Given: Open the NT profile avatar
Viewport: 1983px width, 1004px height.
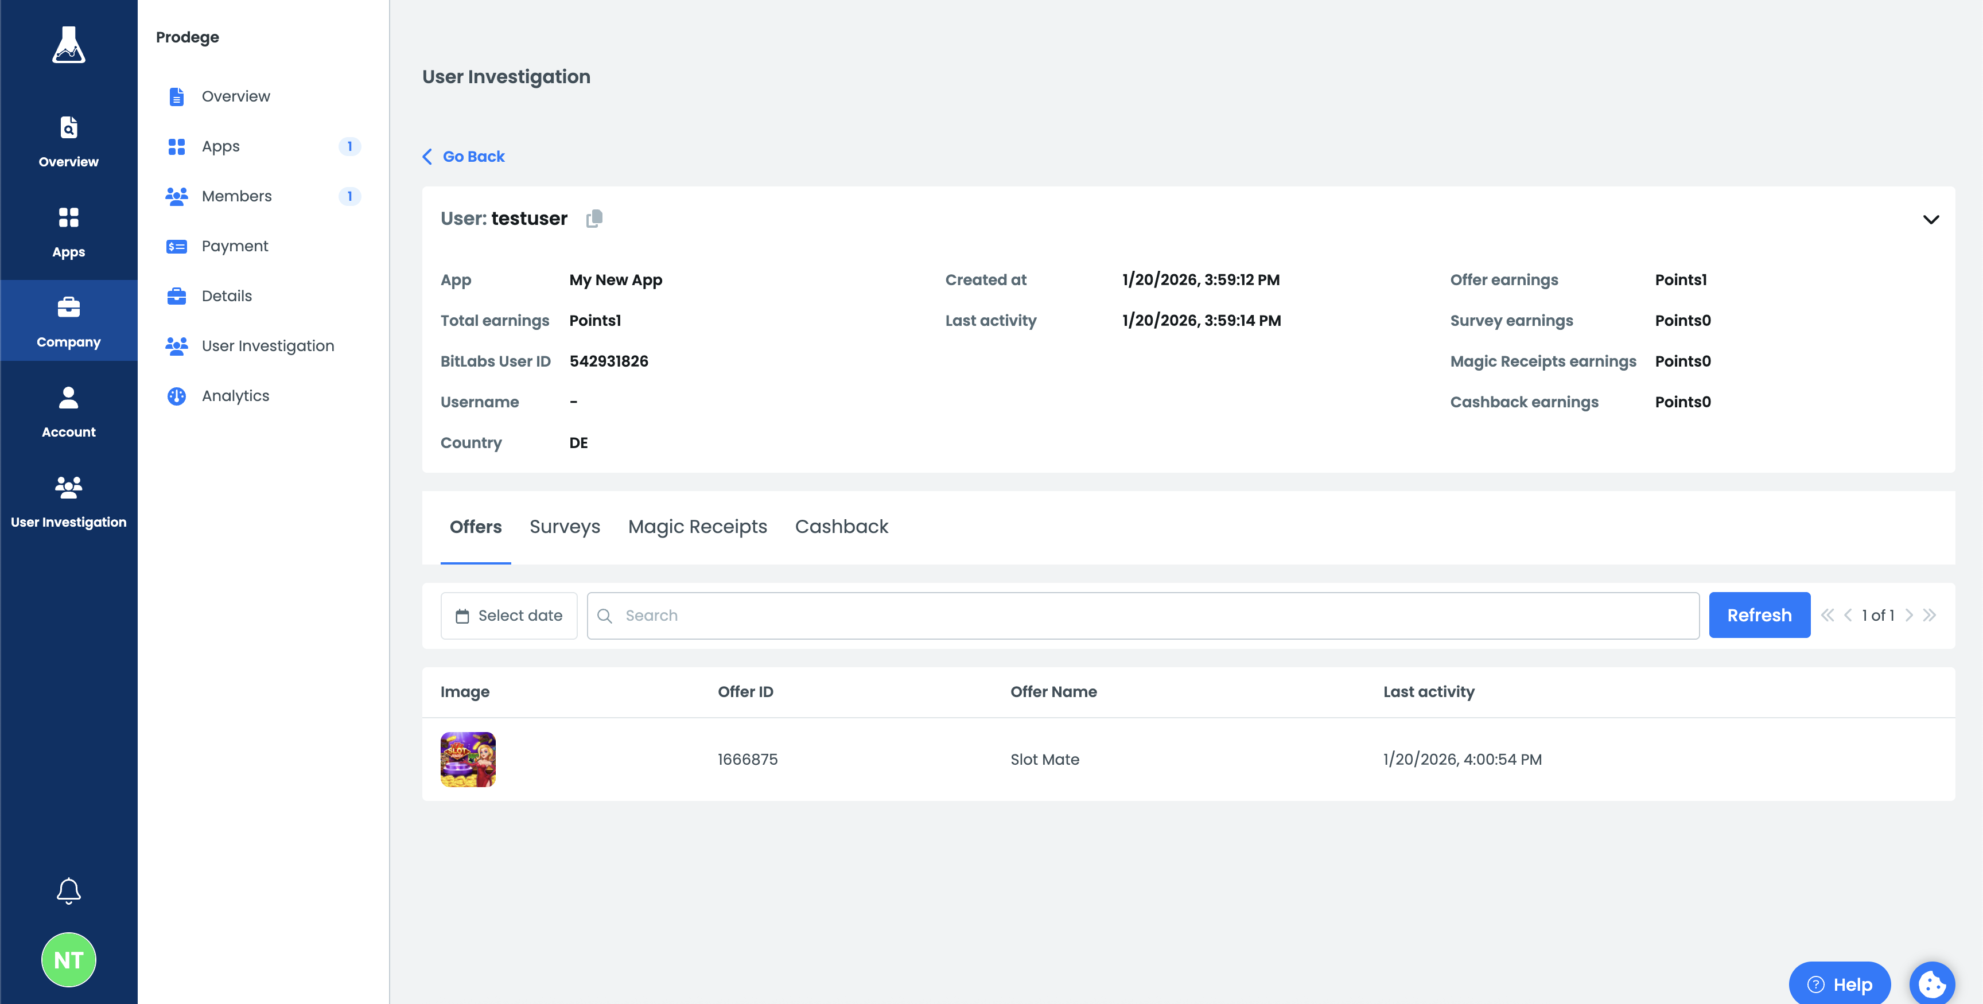Looking at the screenshot, I should (68, 959).
